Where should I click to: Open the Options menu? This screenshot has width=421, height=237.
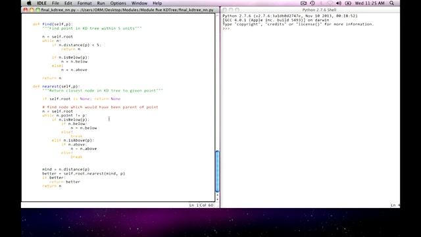pos(118,3)
